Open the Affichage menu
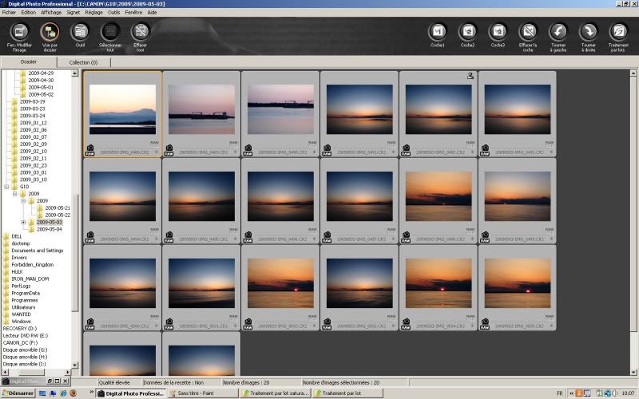The width and height of the screenshot is (639, 399). [x=51, y=13]
